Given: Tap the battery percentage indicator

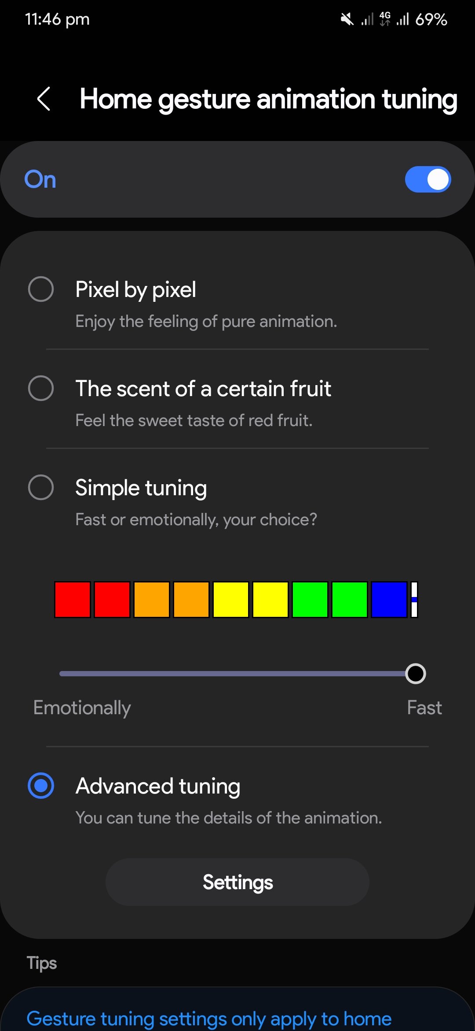Looking at the screenshot, I should [x=431, y=19].
